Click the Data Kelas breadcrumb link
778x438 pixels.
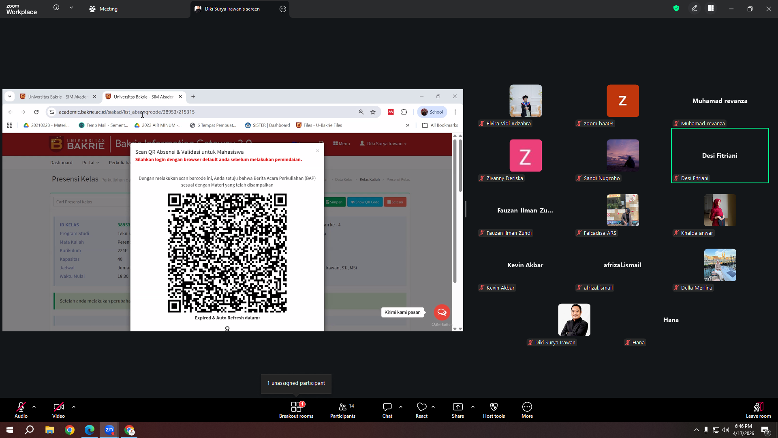[x=344, y=180]
